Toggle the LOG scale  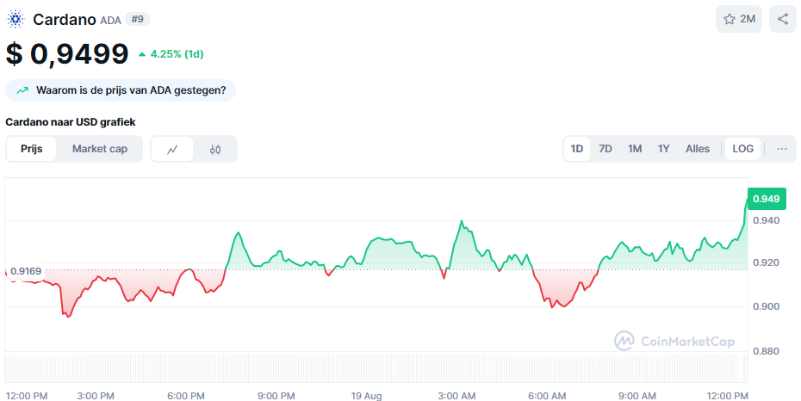tap(742, 149)
